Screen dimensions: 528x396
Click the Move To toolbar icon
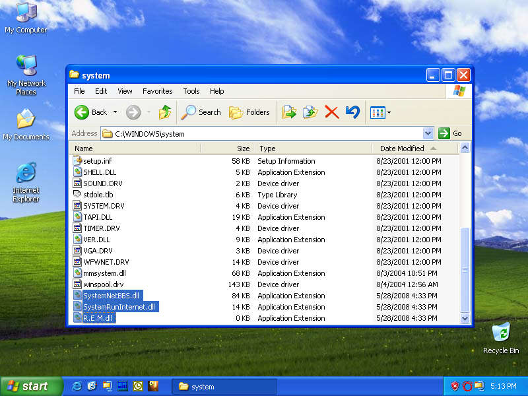[289, 112]
